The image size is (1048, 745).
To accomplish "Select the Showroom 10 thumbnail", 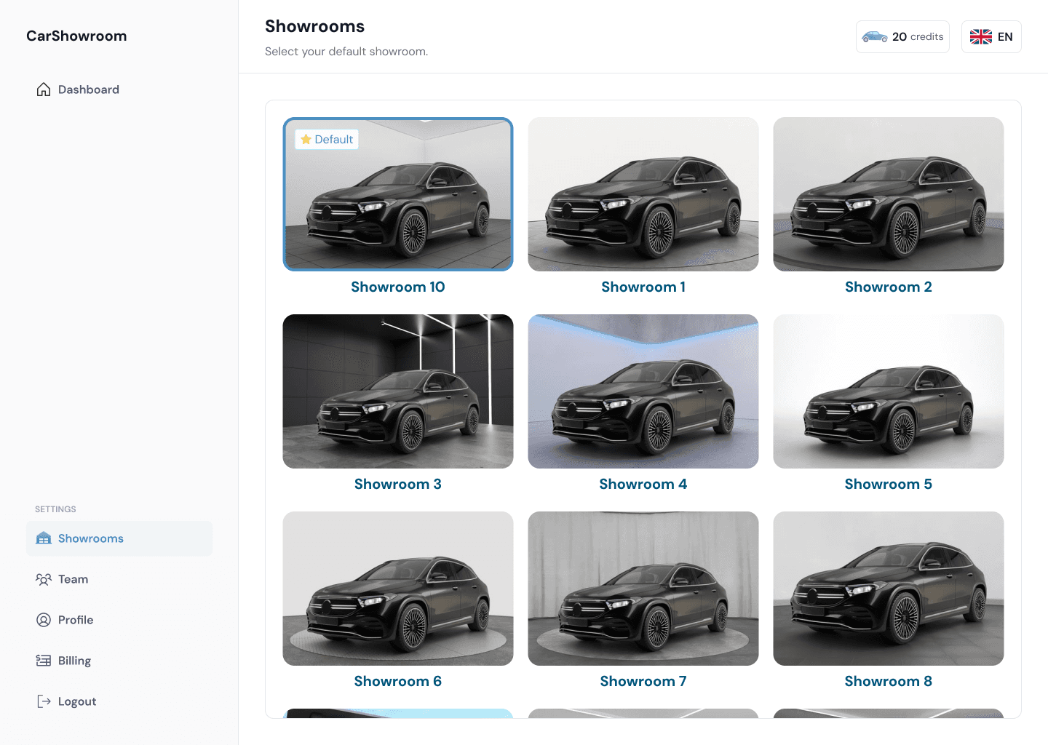I will pos(398,194).
